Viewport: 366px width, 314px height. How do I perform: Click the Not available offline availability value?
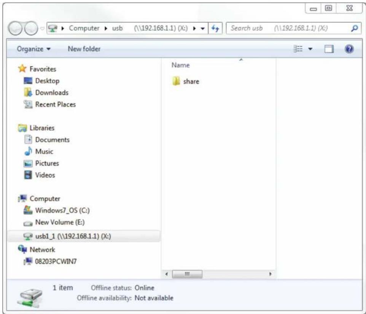(x=154, y=298)
